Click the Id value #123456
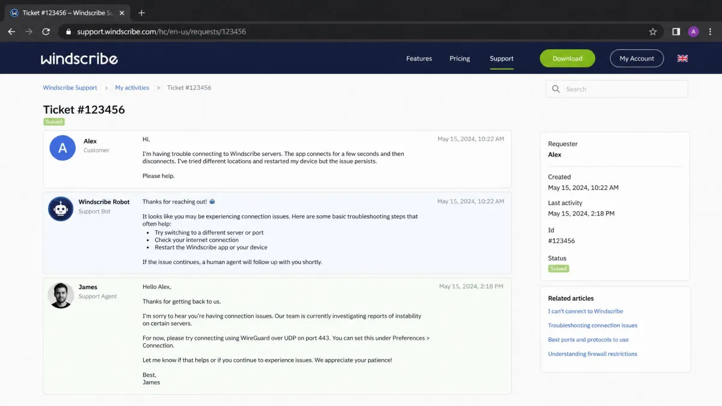722x406 pixels. point(561,241)
